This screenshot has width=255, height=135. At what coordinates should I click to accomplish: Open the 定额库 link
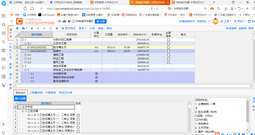pyautogui.click(x=243, y=28)
